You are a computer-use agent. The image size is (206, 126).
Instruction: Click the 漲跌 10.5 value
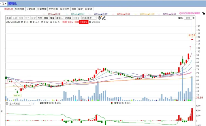tap(68, 22)
